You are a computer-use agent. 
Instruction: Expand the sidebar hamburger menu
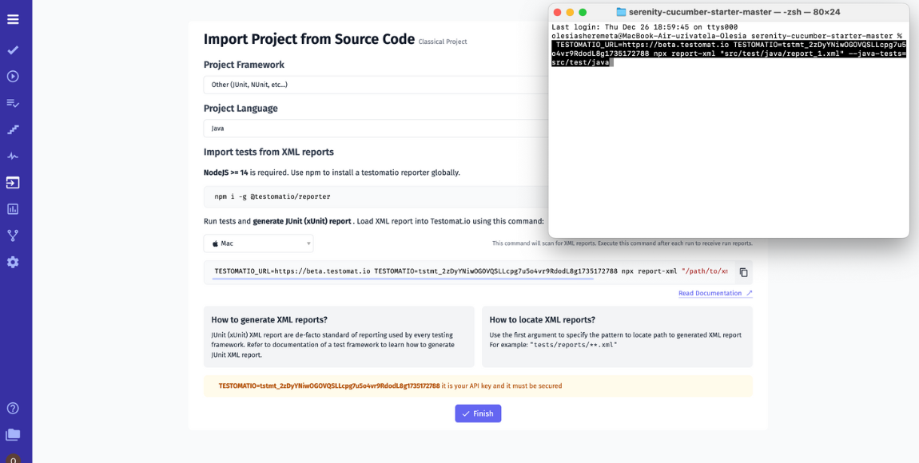pyautogui.click(x=12, y=20)
